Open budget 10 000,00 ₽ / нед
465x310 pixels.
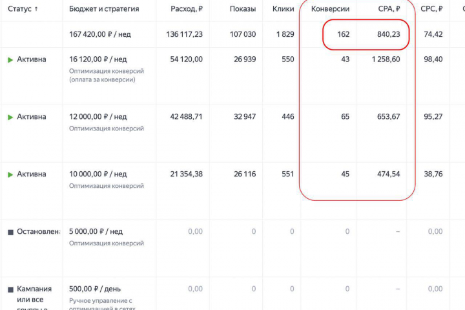click(x=98, y=174)
